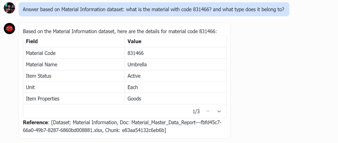This screenshot has height=143, width=338.
Task: Go to previous table page chevron
Action: pyautogui.click(x=208, y=111)
